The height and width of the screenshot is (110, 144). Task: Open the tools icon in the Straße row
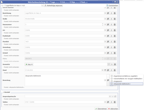[108, 19]
